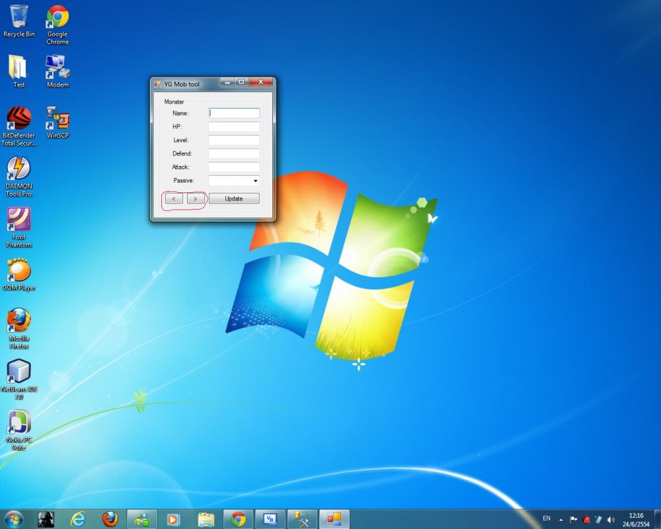Open Windows Live Messenger in taskbar
Image resolution: width=661 pixels, height=529 pixels.
[x=142, y=519]
